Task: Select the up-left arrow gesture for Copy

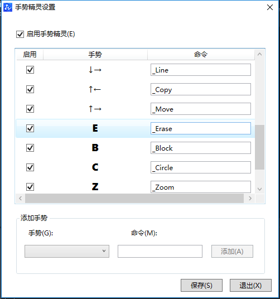Action: (x=95, y=89)
